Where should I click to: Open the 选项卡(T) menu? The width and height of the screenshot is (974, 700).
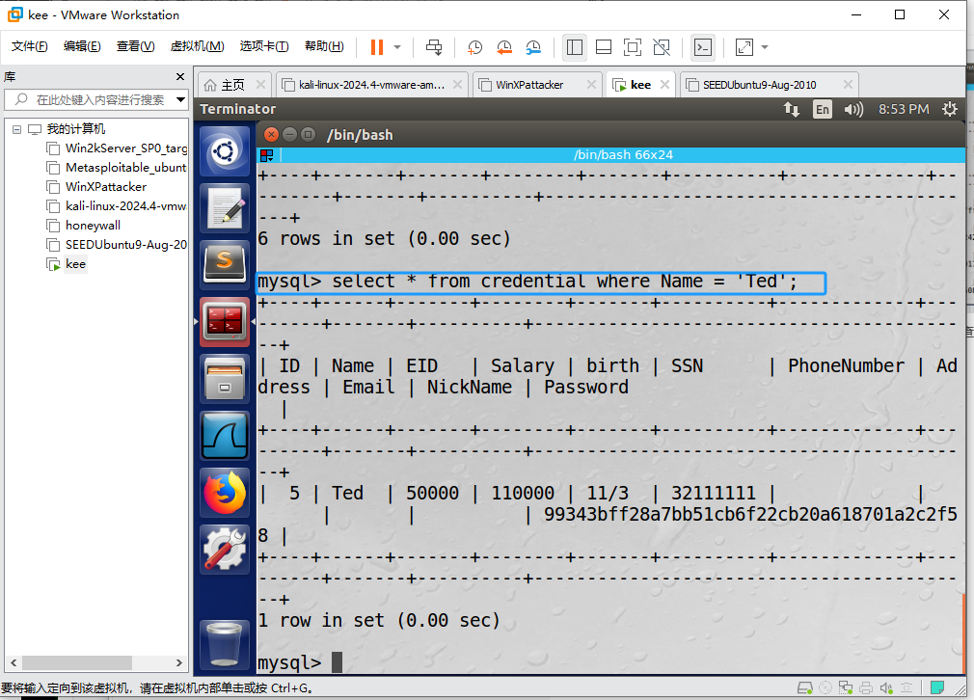click(264, 46)
